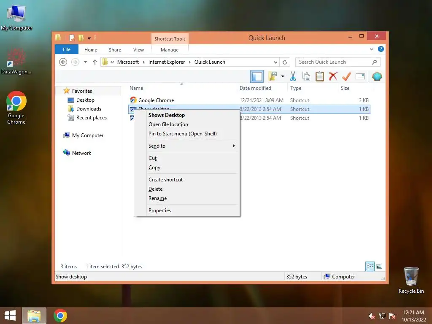Click the network tray icon
Image resolution: width=432 pixels, height=324 pixels.
click(x=382, y=316)
